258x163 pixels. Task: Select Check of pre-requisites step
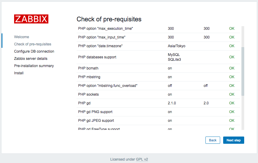tap(32, 44)
